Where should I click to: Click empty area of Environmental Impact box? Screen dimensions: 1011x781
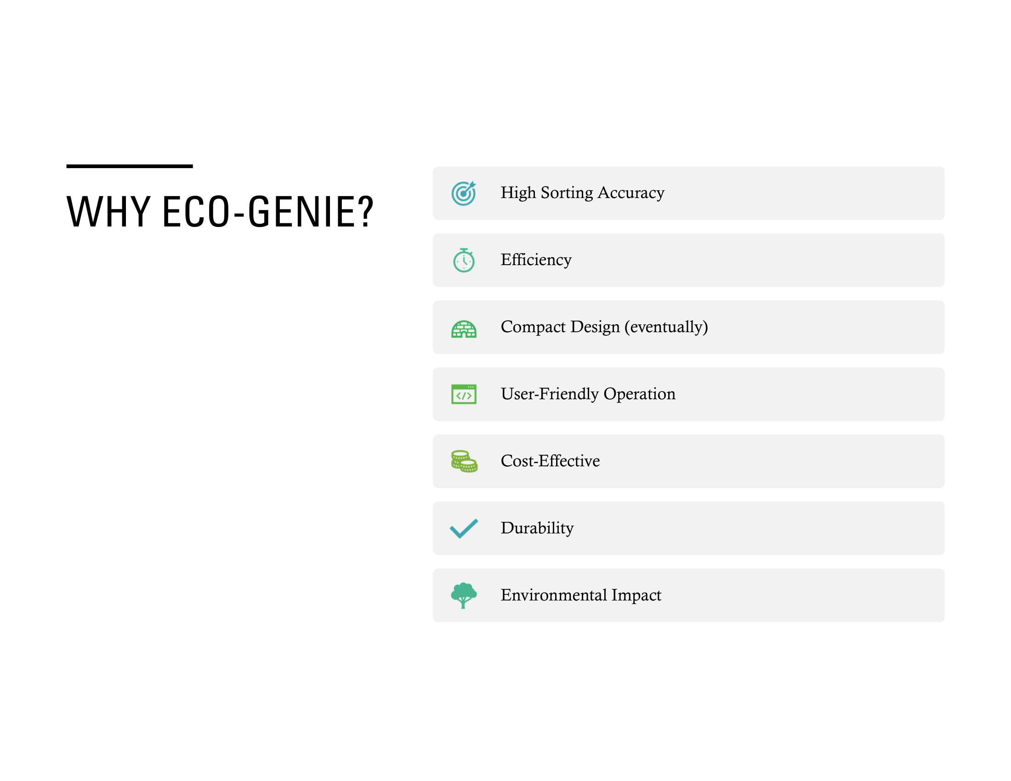tap(806, 595)
